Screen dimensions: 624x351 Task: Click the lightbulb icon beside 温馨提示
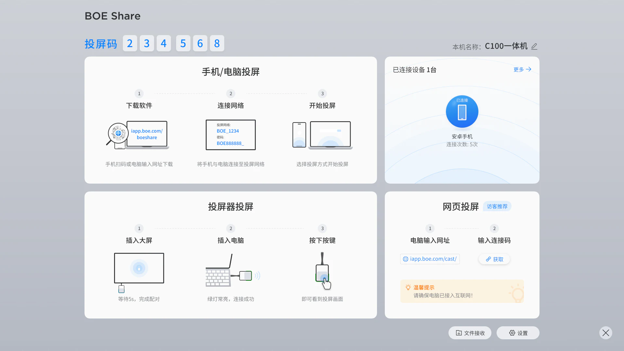click(408, 287)
